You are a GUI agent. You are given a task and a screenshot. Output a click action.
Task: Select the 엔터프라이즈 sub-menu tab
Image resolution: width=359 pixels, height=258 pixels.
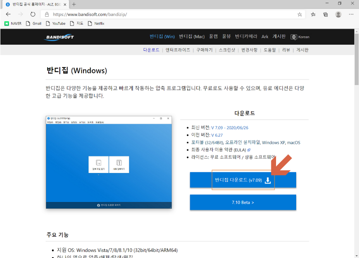tap(178, 50)
